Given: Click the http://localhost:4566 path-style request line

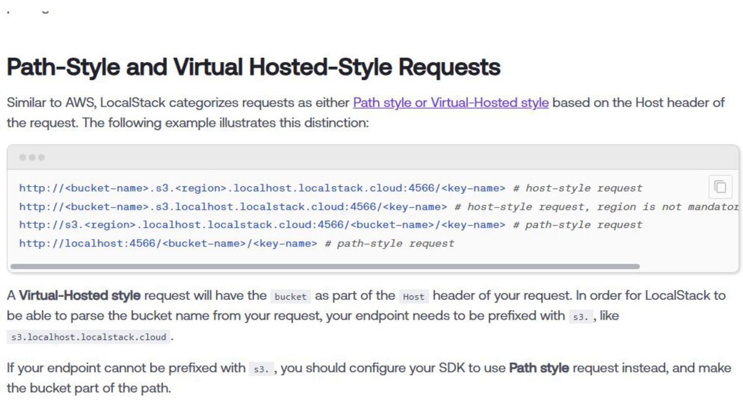Looking at the screenshot, I should tap(237, 244).
